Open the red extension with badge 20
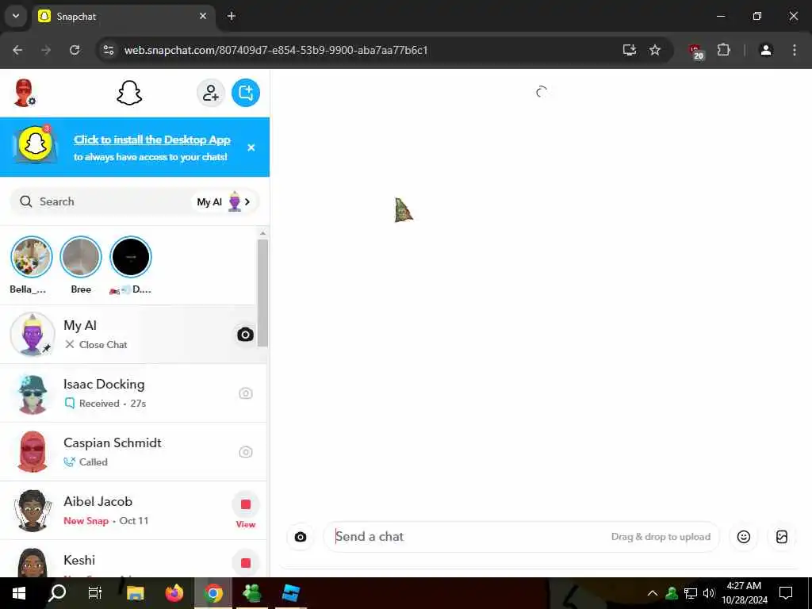This screenshot has height=609, width=812. click(x=696, y=52)
